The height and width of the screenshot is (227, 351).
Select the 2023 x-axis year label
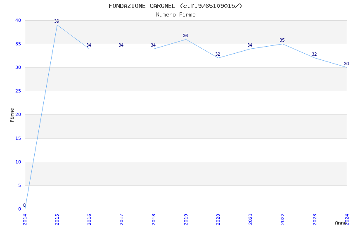[315, 220]
